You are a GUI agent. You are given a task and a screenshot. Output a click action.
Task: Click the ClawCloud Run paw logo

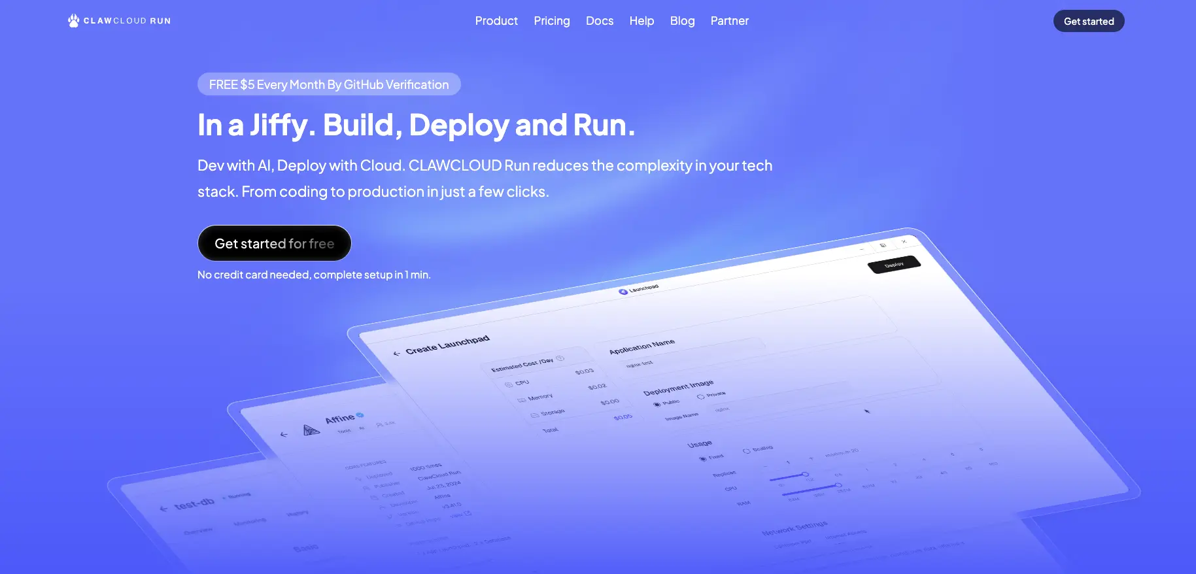pyautogui.click(x=73, y=21)
